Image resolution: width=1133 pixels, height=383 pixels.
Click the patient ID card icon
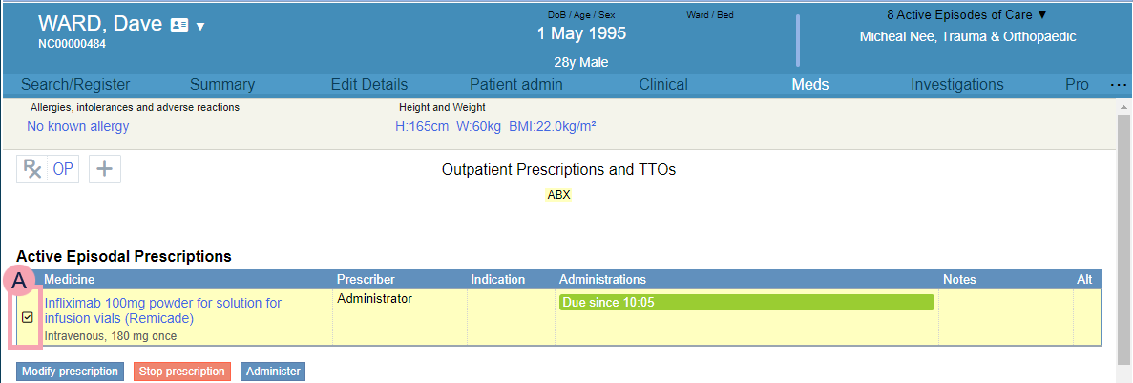point(178,26)
